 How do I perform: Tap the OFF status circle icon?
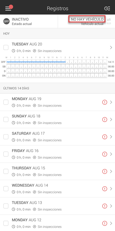7,21
